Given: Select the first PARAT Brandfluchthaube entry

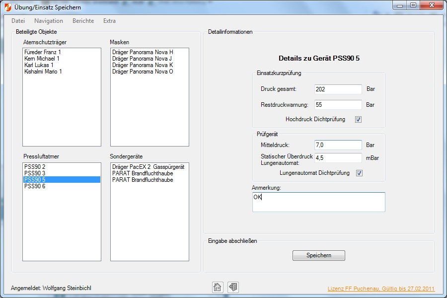Looking at the screenshot, I should [149, 173].
